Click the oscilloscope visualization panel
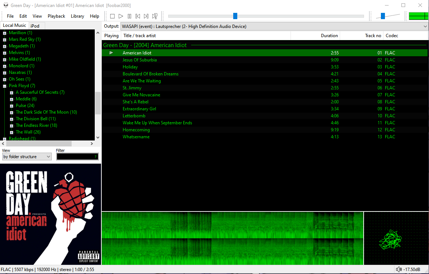This screenshot has width=429, height=274. click(x=396, y=238)
